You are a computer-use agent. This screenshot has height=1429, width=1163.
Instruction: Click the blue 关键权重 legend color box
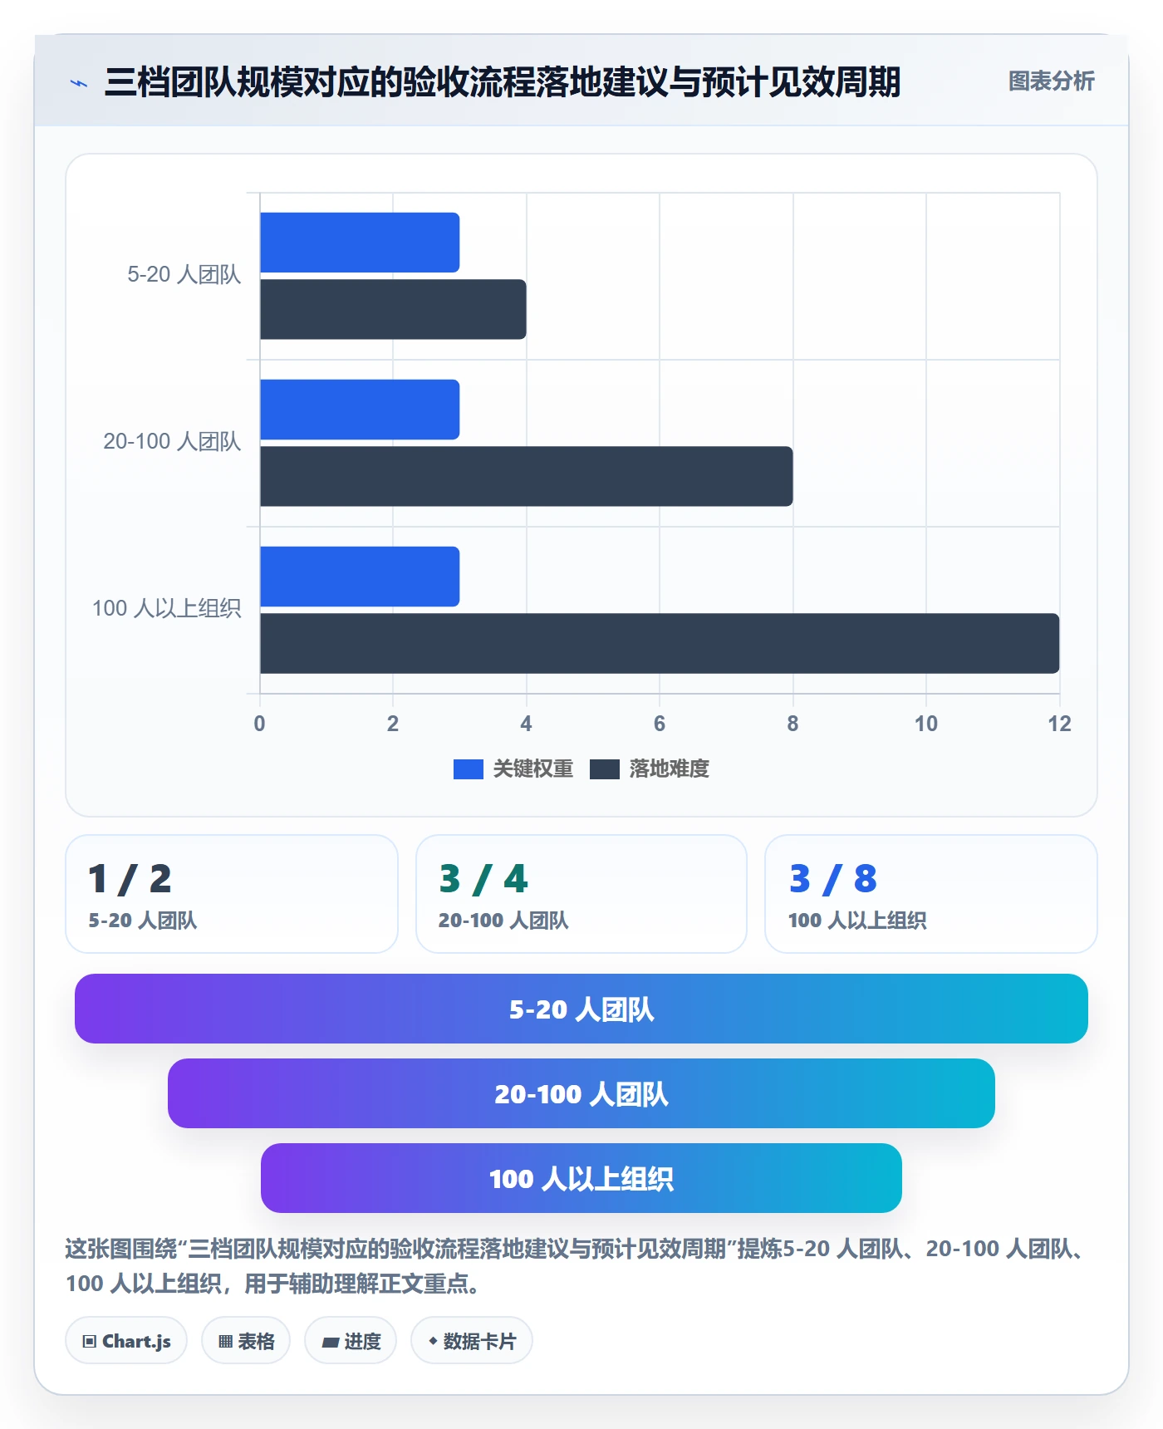(x=469, y=769)
